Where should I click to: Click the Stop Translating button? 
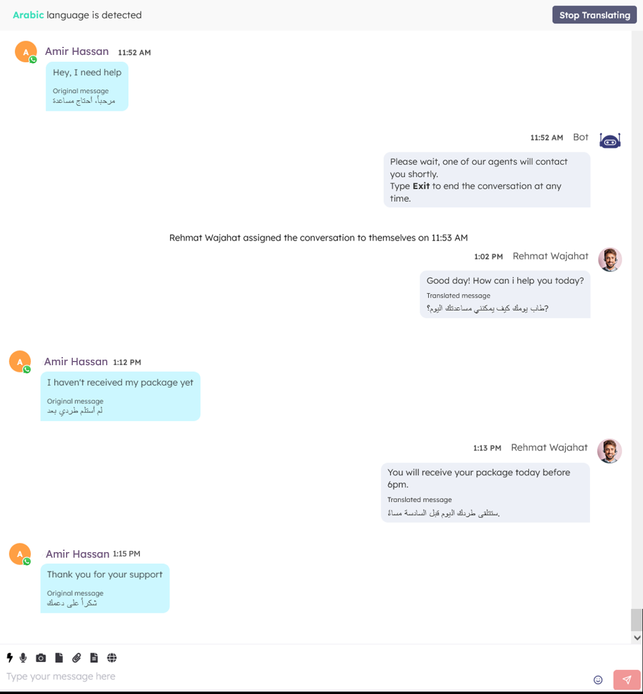pos(594,15)
